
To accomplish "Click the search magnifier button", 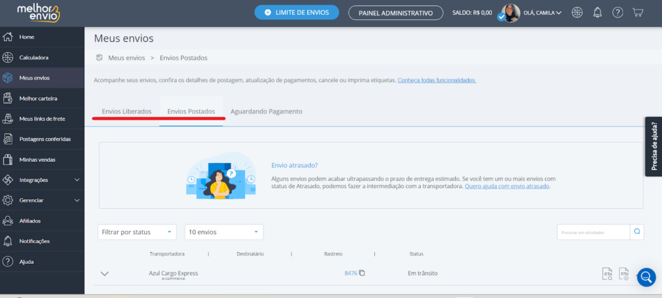I will point(637,232).
